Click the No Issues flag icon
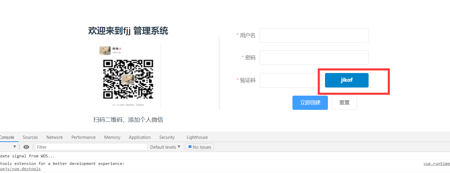The width and height of the screenshot is (450, 173). 190,147
